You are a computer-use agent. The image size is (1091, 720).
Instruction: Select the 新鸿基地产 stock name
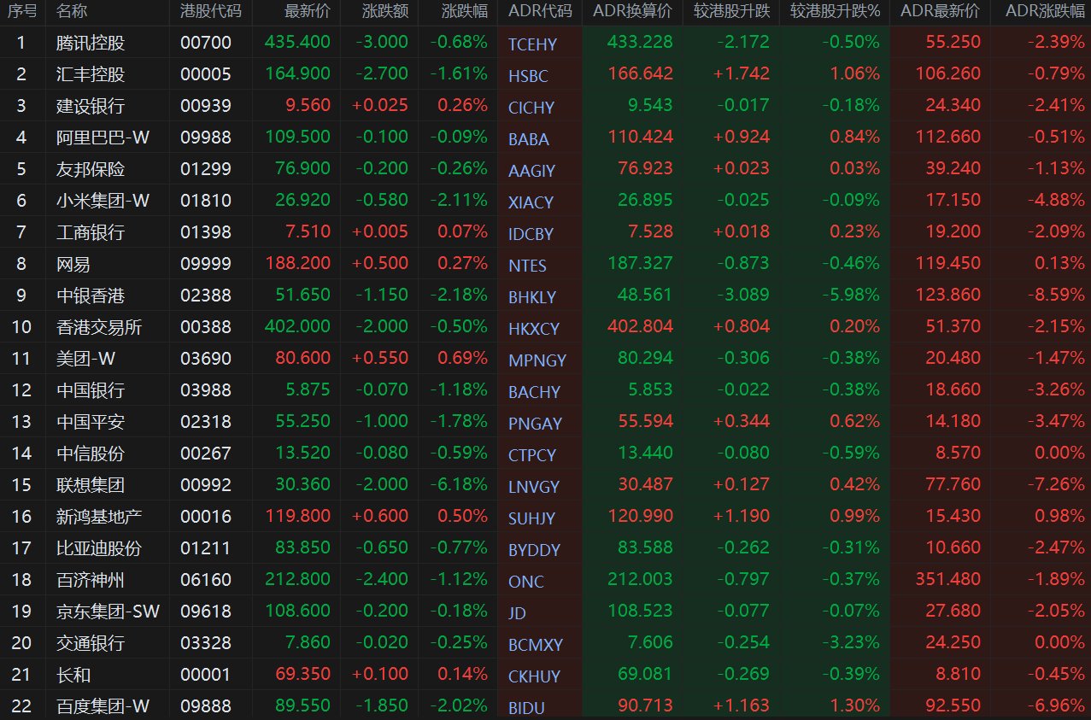click(98, 517)
